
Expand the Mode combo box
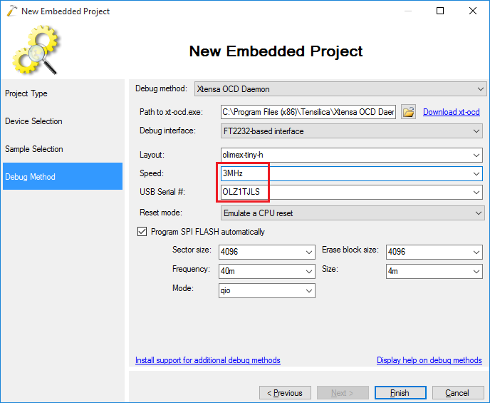coord(309,291)
